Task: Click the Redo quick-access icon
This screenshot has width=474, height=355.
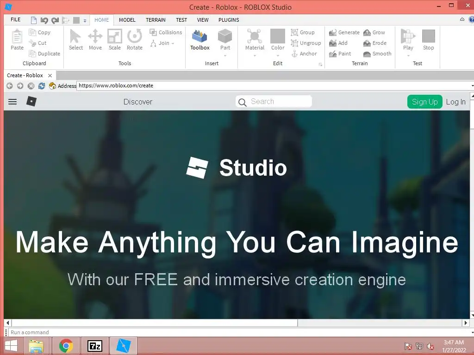Action: tap(55, 20)
